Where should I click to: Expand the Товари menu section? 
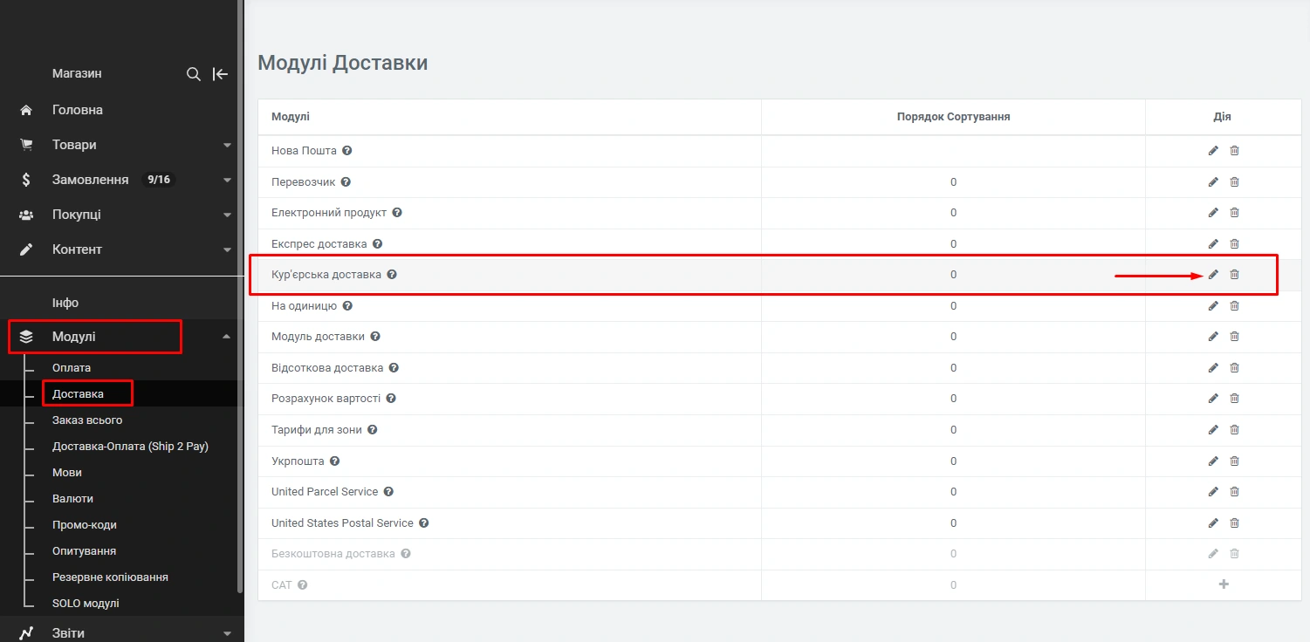click(x=227, y=145)
